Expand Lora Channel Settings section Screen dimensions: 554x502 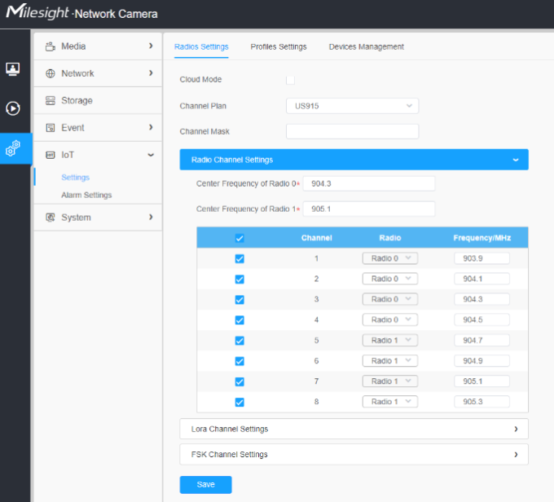(x=354, y=429)
